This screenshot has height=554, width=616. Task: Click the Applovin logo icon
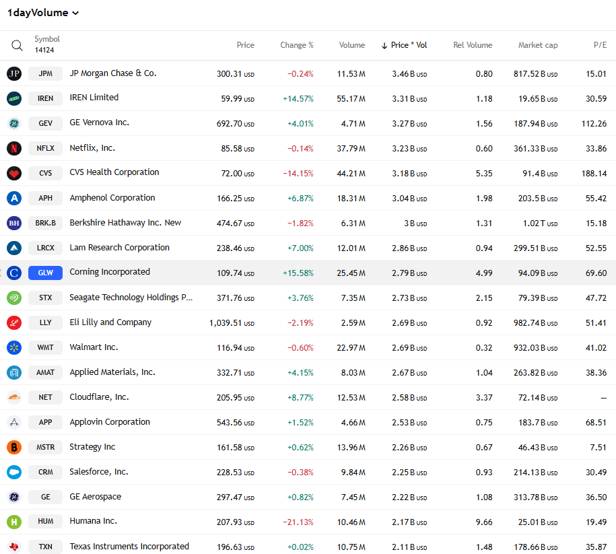pos(14,422)
